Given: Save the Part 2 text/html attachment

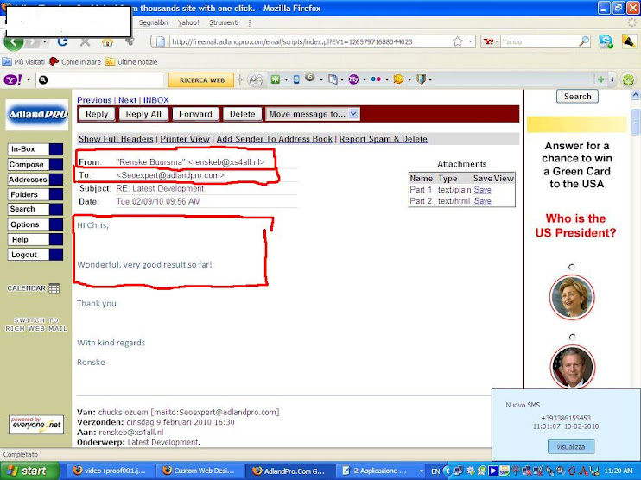Looking at the screenshot, I should click(482, 201).
